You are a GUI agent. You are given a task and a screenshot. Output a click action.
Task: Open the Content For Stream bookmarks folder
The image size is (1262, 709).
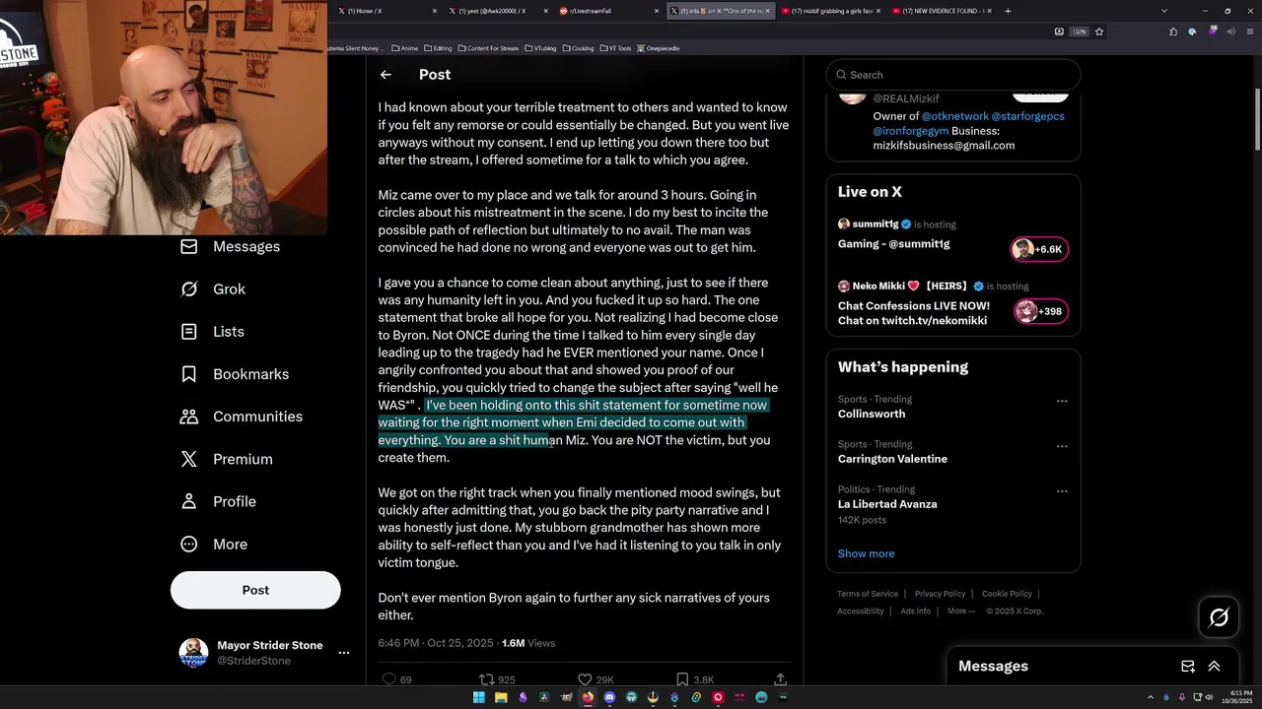(489, 48)
